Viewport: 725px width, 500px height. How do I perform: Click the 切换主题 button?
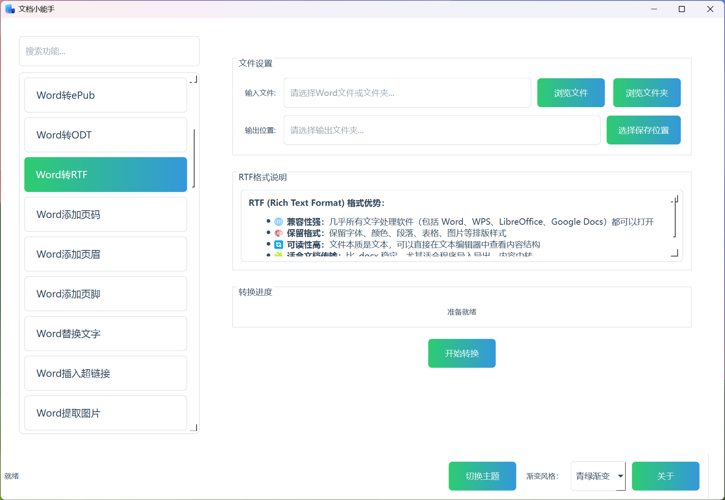coord(482,476)
